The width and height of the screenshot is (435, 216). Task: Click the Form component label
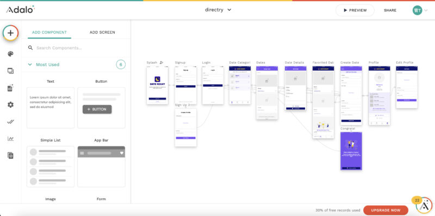coord(101,199)
